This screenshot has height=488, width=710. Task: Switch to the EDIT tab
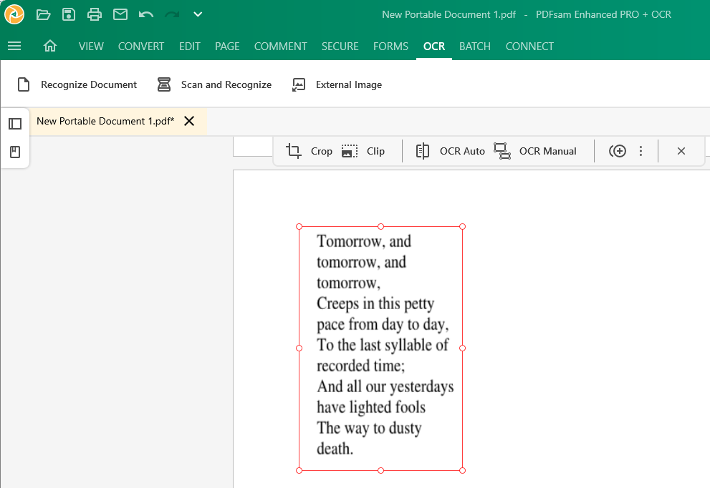tap(190, 47)
